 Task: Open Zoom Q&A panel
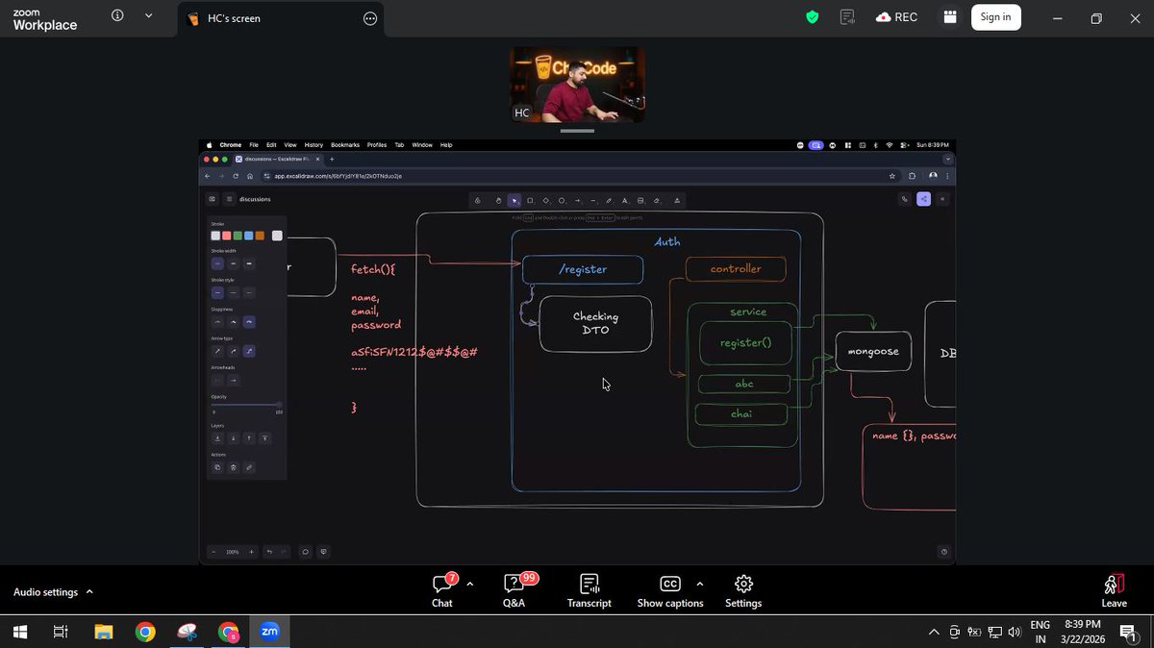pos(514,590)
